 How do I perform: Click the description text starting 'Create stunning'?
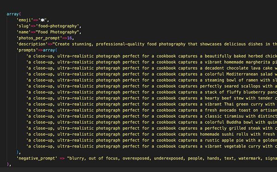click(165, 44)
